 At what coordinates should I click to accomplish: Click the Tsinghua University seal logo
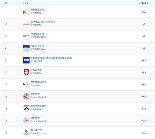tap(26, 120)
